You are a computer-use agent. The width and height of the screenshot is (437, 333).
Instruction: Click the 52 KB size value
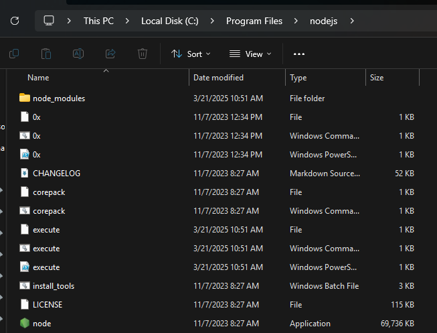(x=404, y=174)
